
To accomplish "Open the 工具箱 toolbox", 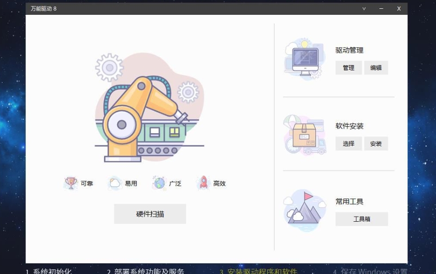I will (361, 219).
